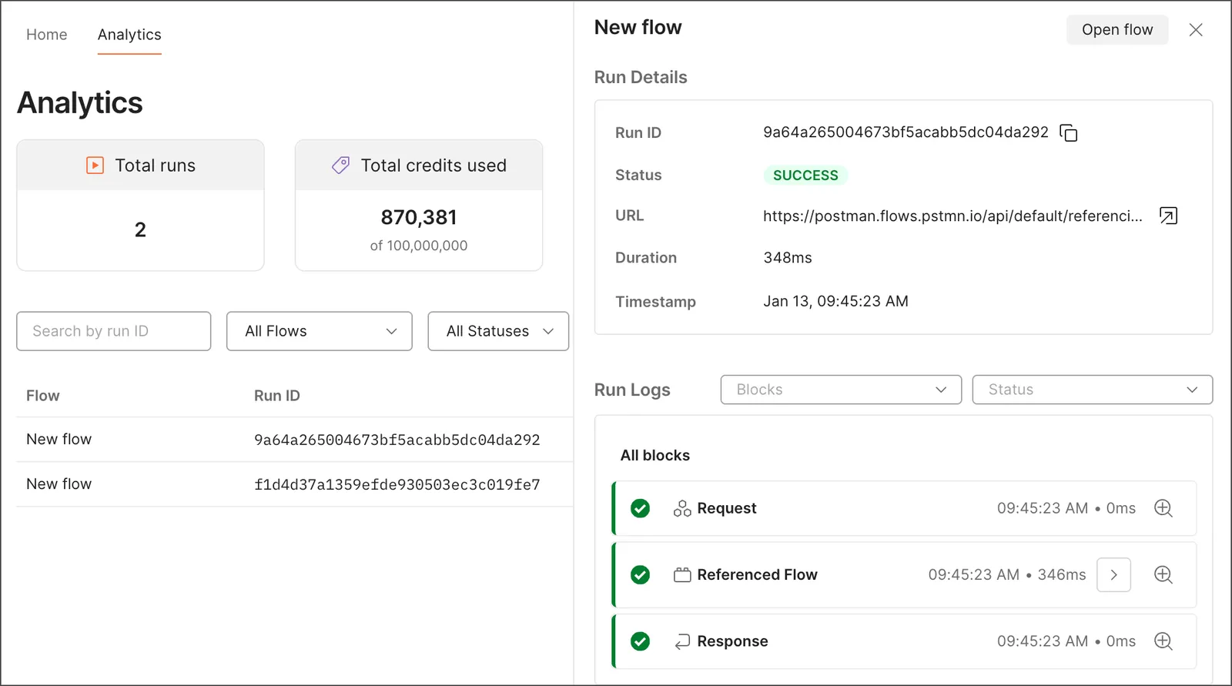Viewport: 1232px width, 686px height.
Task: Click the Flow column header
Action: [x=43, y=396]
